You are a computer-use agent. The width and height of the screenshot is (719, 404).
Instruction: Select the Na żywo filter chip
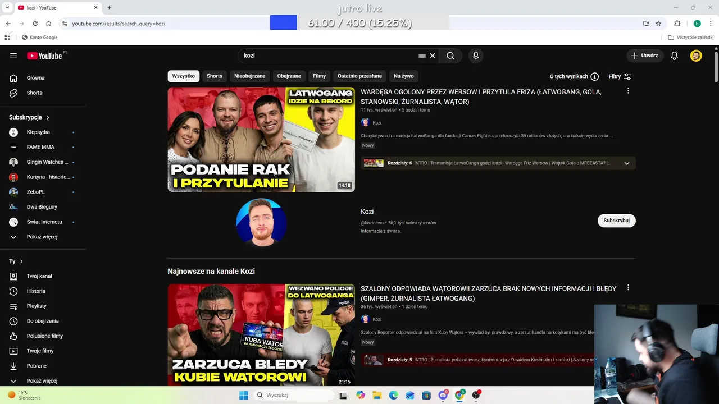tap(404, 76)
